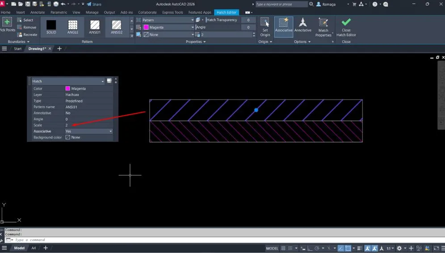Click the search magnifier icon

[311, 4]
